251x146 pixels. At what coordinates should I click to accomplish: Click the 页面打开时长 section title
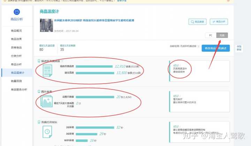49,122
